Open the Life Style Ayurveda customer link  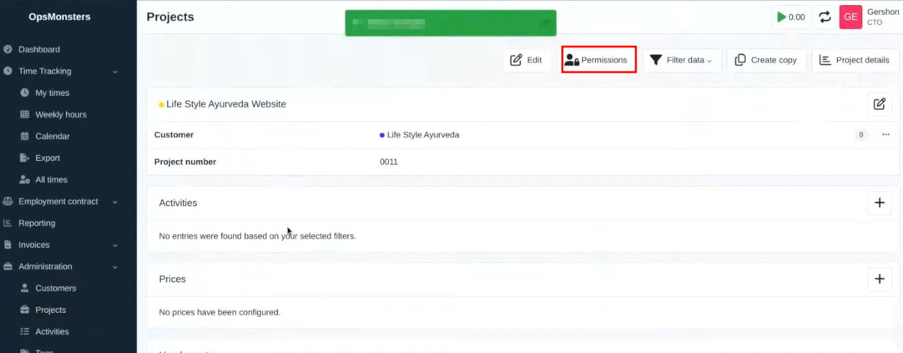pyautogui.click(x=422, y=135)
